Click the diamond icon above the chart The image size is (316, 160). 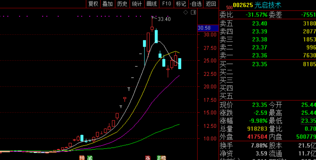186,12
